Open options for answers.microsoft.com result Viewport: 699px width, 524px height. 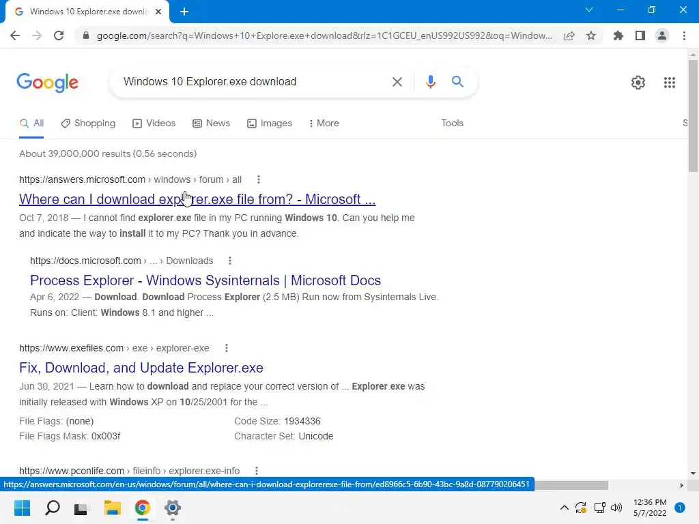pos(259,179)
